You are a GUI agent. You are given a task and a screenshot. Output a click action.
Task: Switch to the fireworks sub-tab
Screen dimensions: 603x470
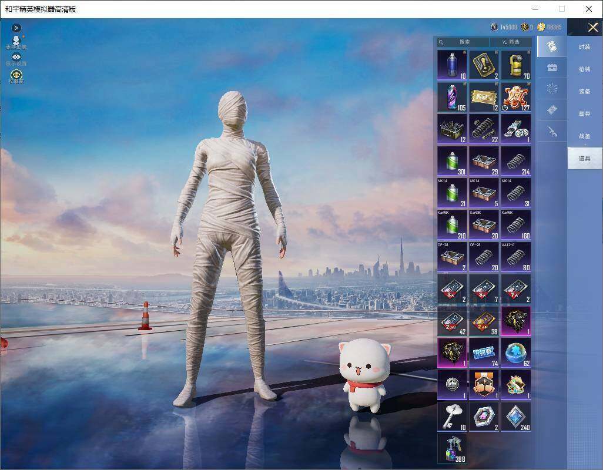(552, 89)
